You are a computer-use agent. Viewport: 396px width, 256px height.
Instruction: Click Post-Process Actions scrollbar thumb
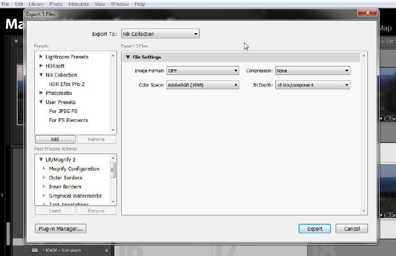113,170
